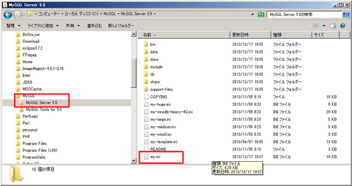Select the COPYING file icon

tap(146, 97)
